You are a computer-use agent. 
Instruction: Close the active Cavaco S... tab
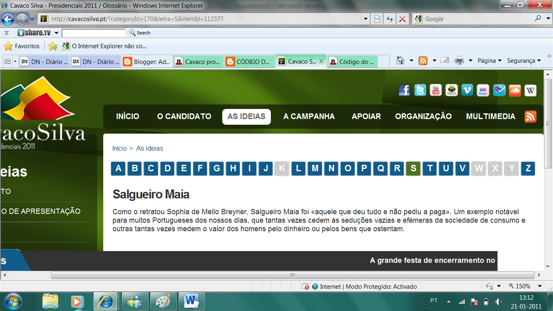[321, 62]
